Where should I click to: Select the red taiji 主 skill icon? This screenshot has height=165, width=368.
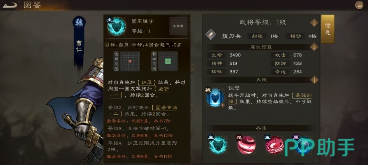tap(275, 145)
